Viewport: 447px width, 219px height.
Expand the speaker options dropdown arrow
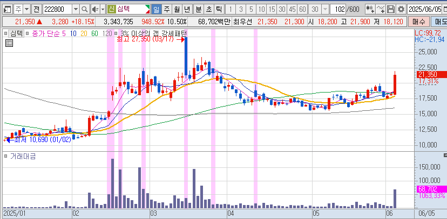point(103,10)
